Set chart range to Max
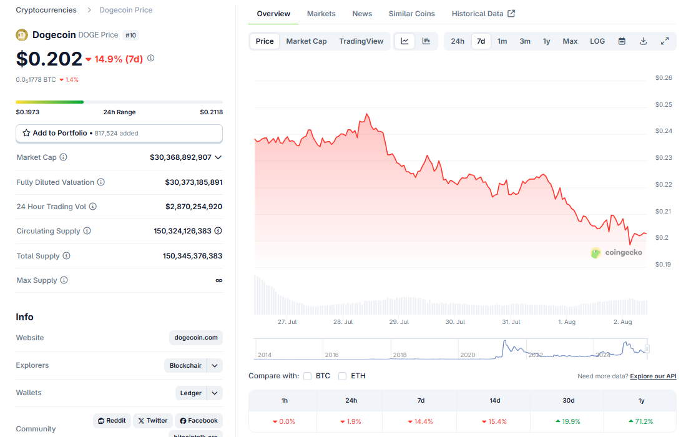Image resolution: width=691 pixels, height=437 pixels. (x=570, y=41)
